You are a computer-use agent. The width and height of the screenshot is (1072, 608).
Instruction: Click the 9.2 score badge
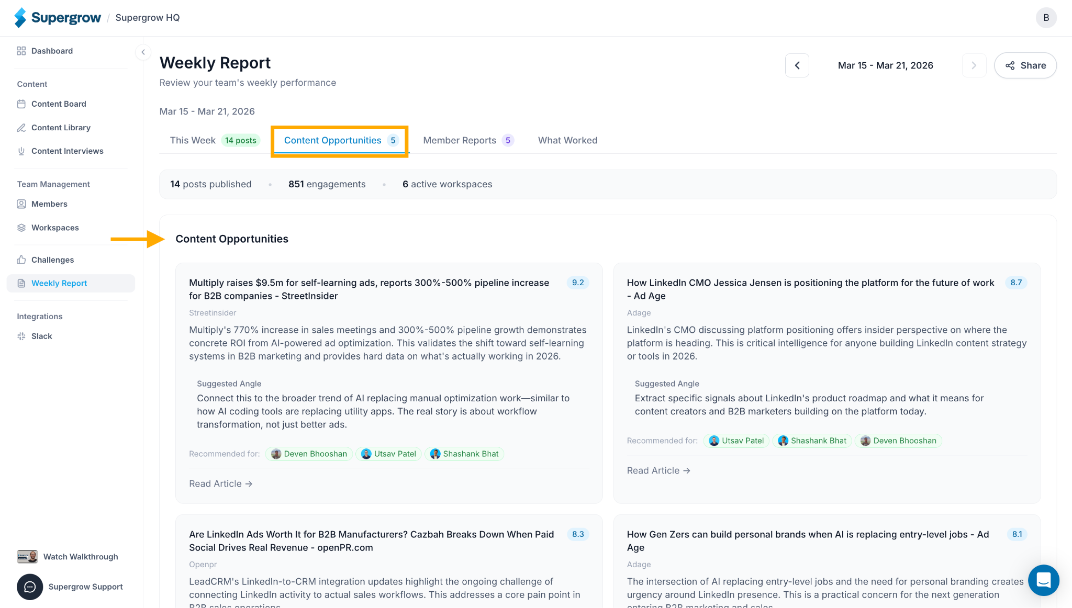click(x=578, y=283)
